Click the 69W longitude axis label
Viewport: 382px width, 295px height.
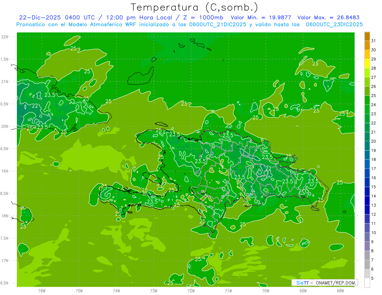click(x=303, y=291)
